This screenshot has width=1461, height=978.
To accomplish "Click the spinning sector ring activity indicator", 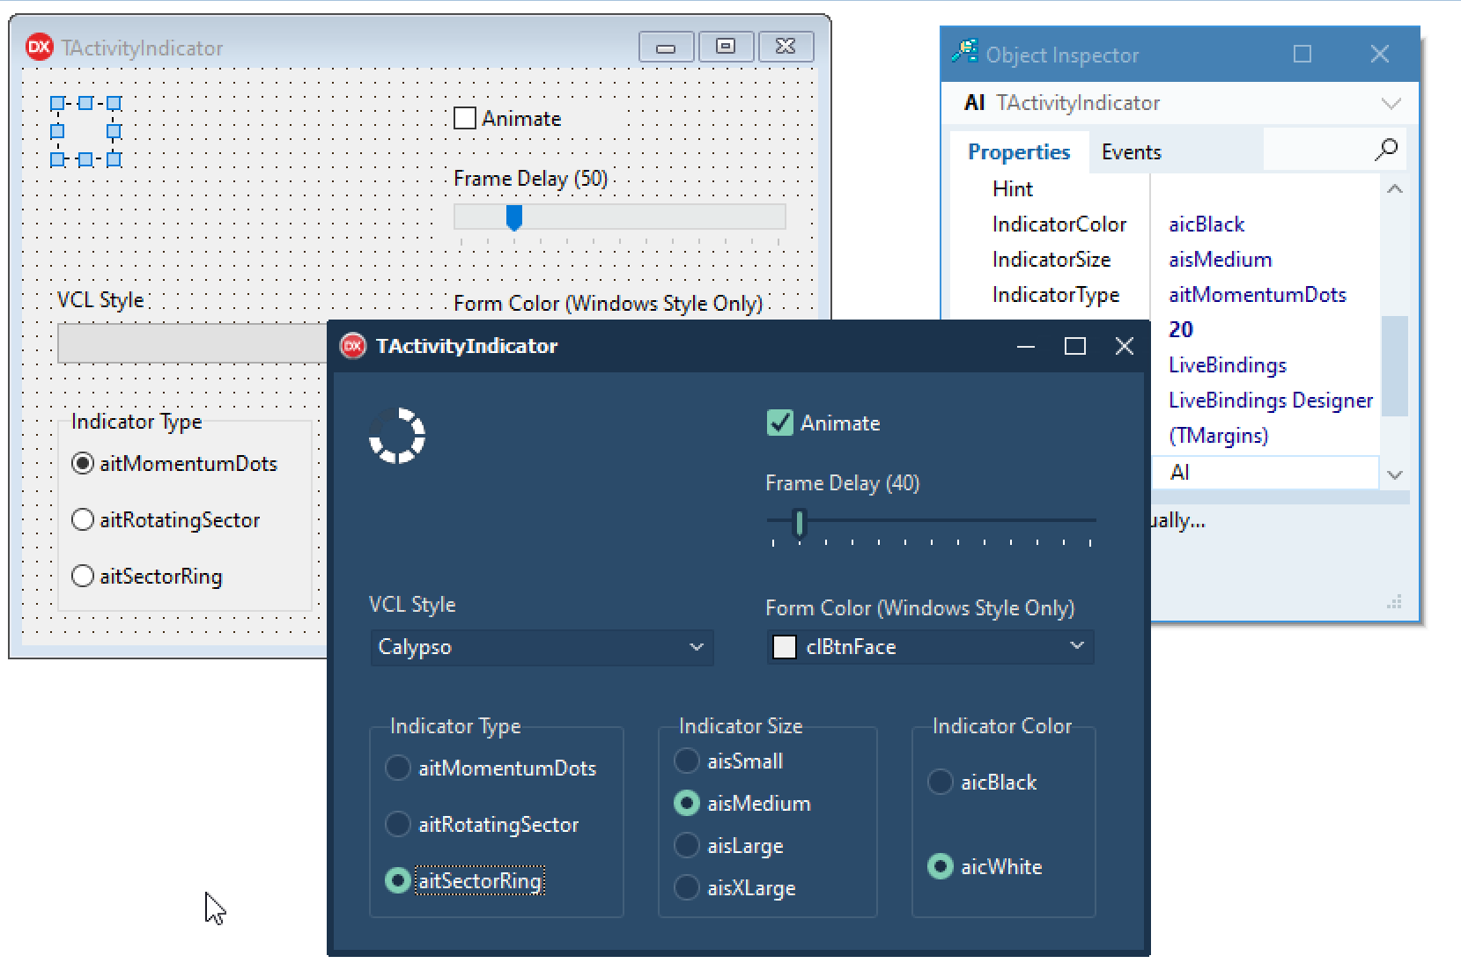I will click(x=397, y=436).
